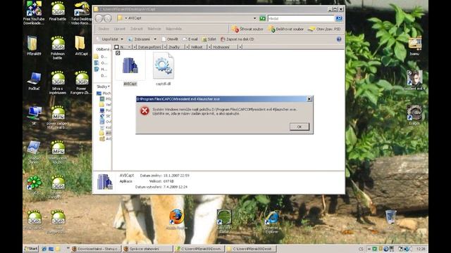
Task: Click Zapsat na disk CD button
Action: 237,39
